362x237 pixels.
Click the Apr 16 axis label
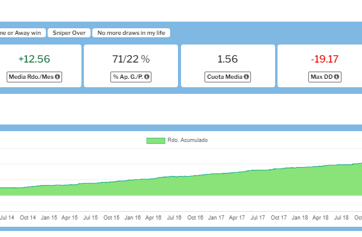point(153,217)
